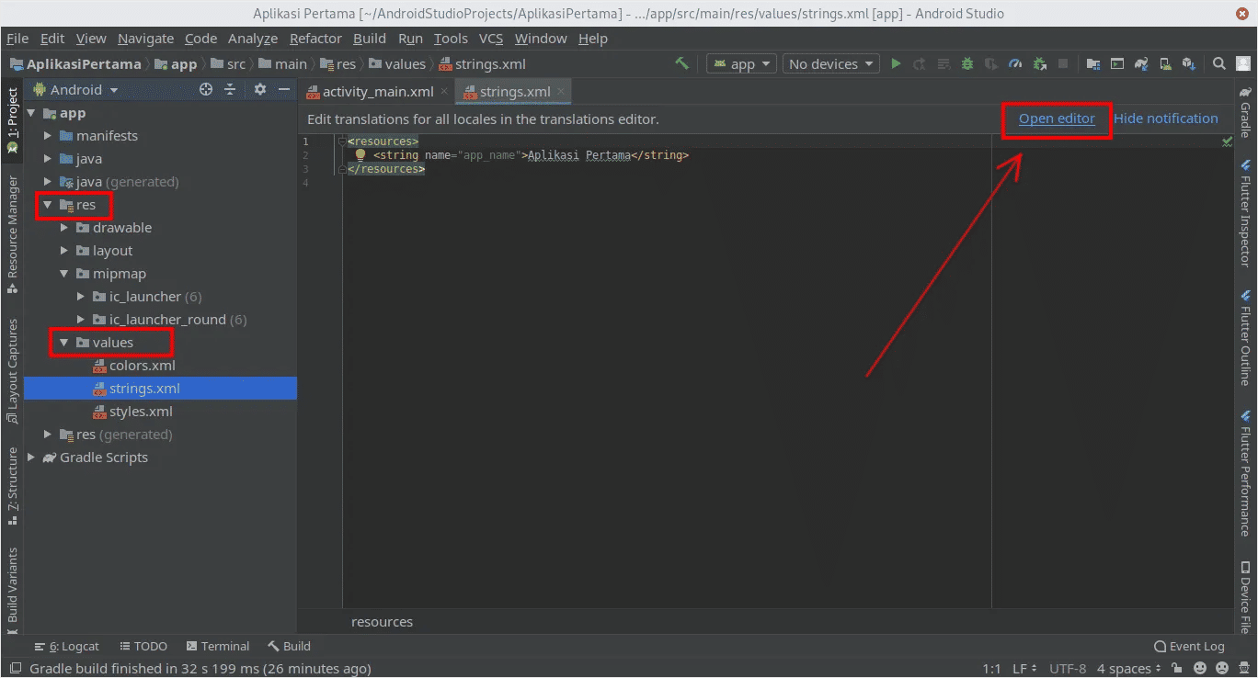Open the TODO tool window
This screenshot has height=678, width=1258.
pyautogui.click(x=143, y=646)
